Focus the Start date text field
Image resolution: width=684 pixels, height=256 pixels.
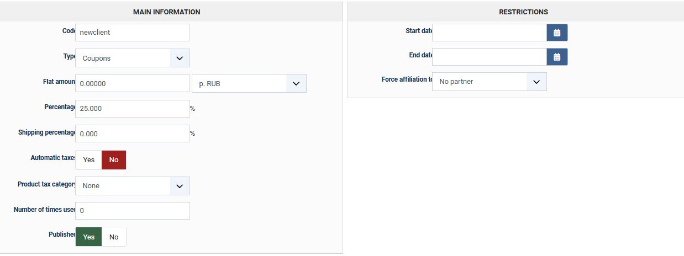(489, 33)
